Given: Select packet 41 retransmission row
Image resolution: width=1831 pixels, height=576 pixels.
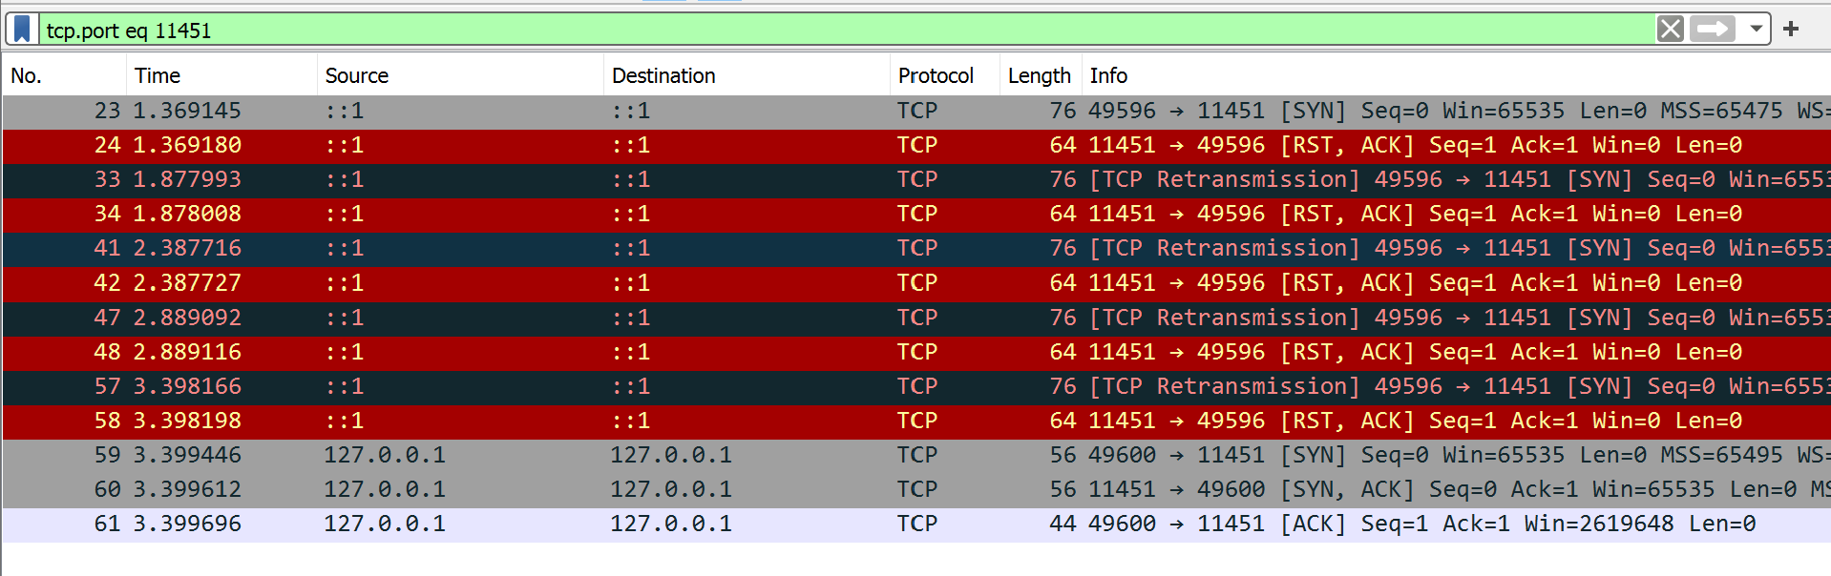Looking at the screenshot, I should tap(916, 249).
